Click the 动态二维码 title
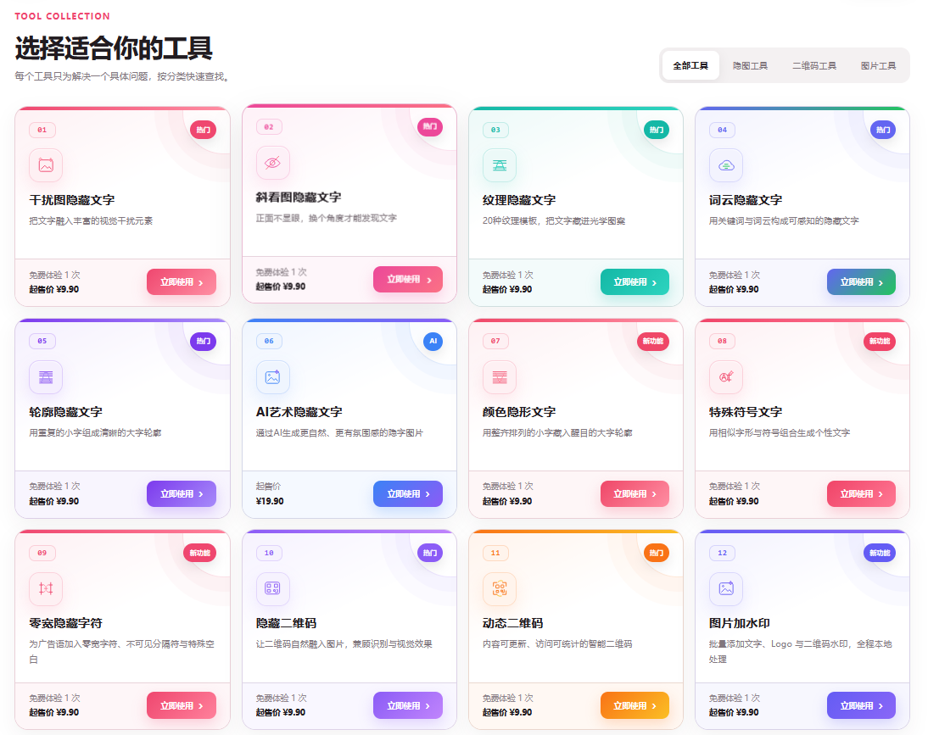 click(x=512, y=622)
